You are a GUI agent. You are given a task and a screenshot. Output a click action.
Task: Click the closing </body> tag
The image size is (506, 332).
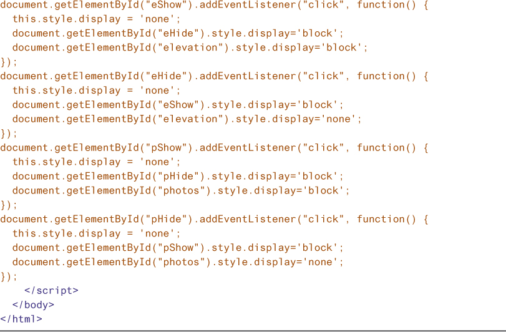pos(33,305)
